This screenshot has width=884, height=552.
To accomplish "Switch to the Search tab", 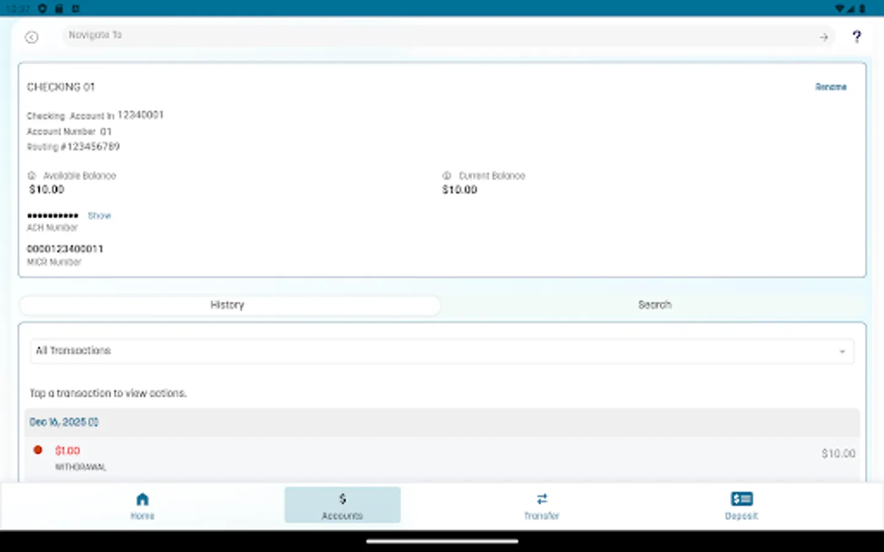I will tap(654, 304).
